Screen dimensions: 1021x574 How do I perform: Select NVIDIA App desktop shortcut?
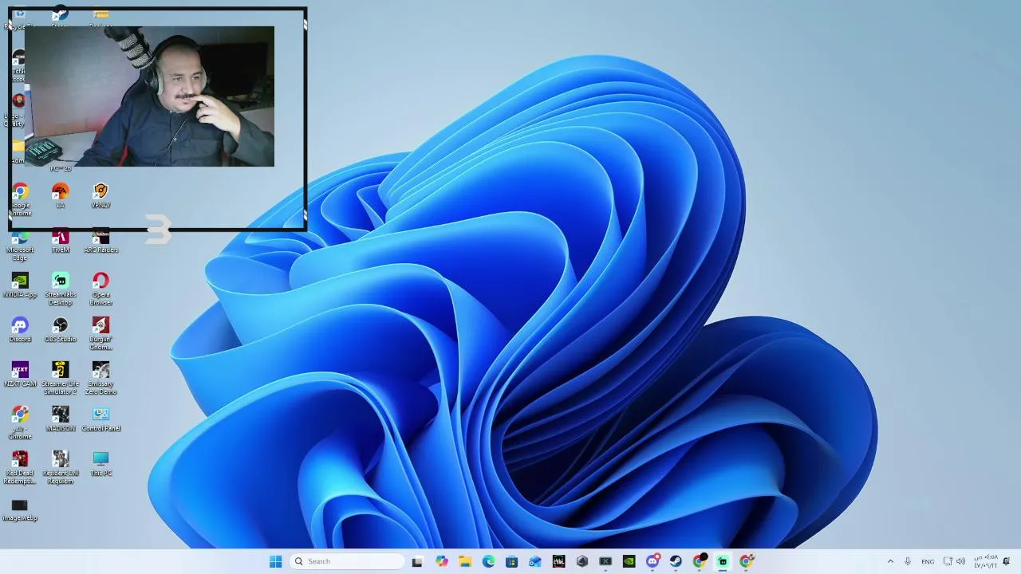tap(20, 285)
